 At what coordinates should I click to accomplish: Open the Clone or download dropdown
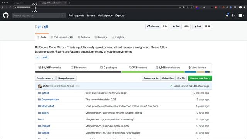click(200, 78)
